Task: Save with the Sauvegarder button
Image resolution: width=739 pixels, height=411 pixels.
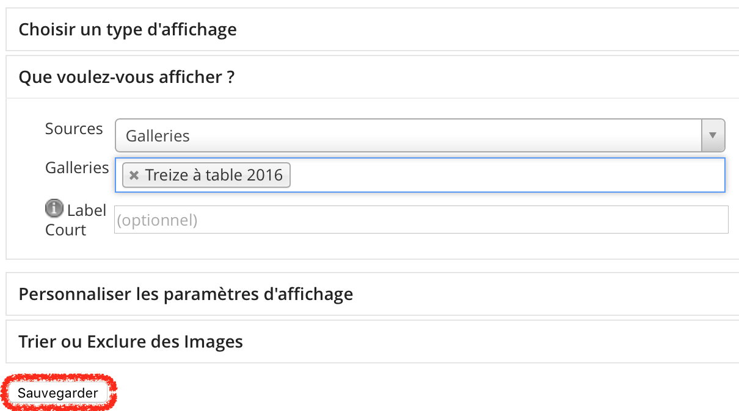Action: (x=58, y=393)
